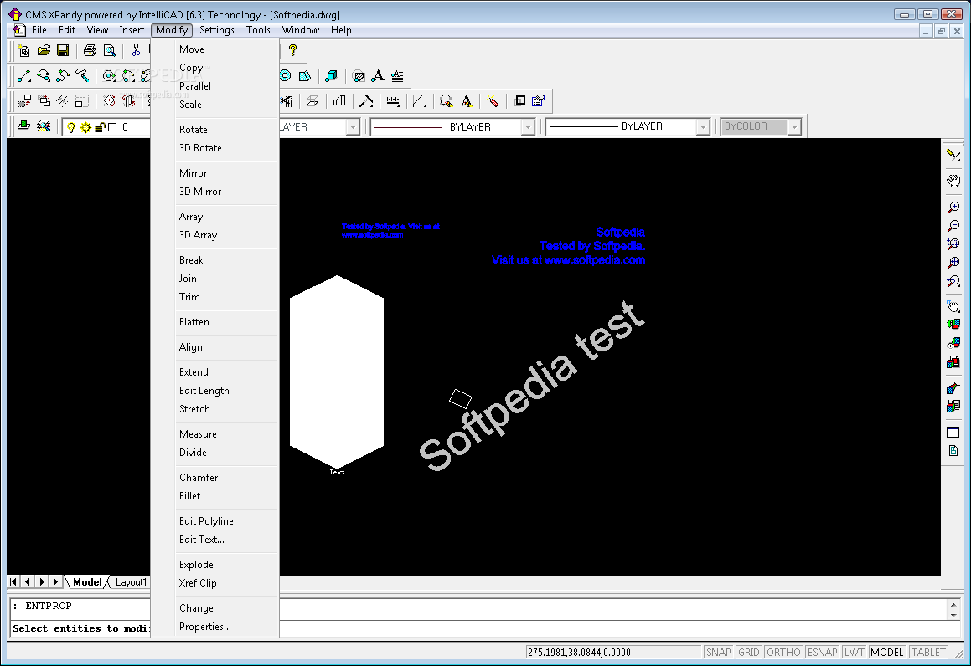Select the Text tool letter A icon
Image resolution: width=971 pixels, height=666 pixels.
[378, 76]
